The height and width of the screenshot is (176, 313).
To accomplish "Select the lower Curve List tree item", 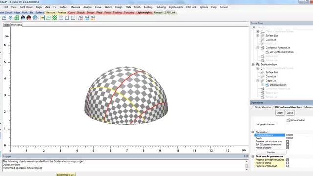I will pyautogui.click(x=270, y=76).
